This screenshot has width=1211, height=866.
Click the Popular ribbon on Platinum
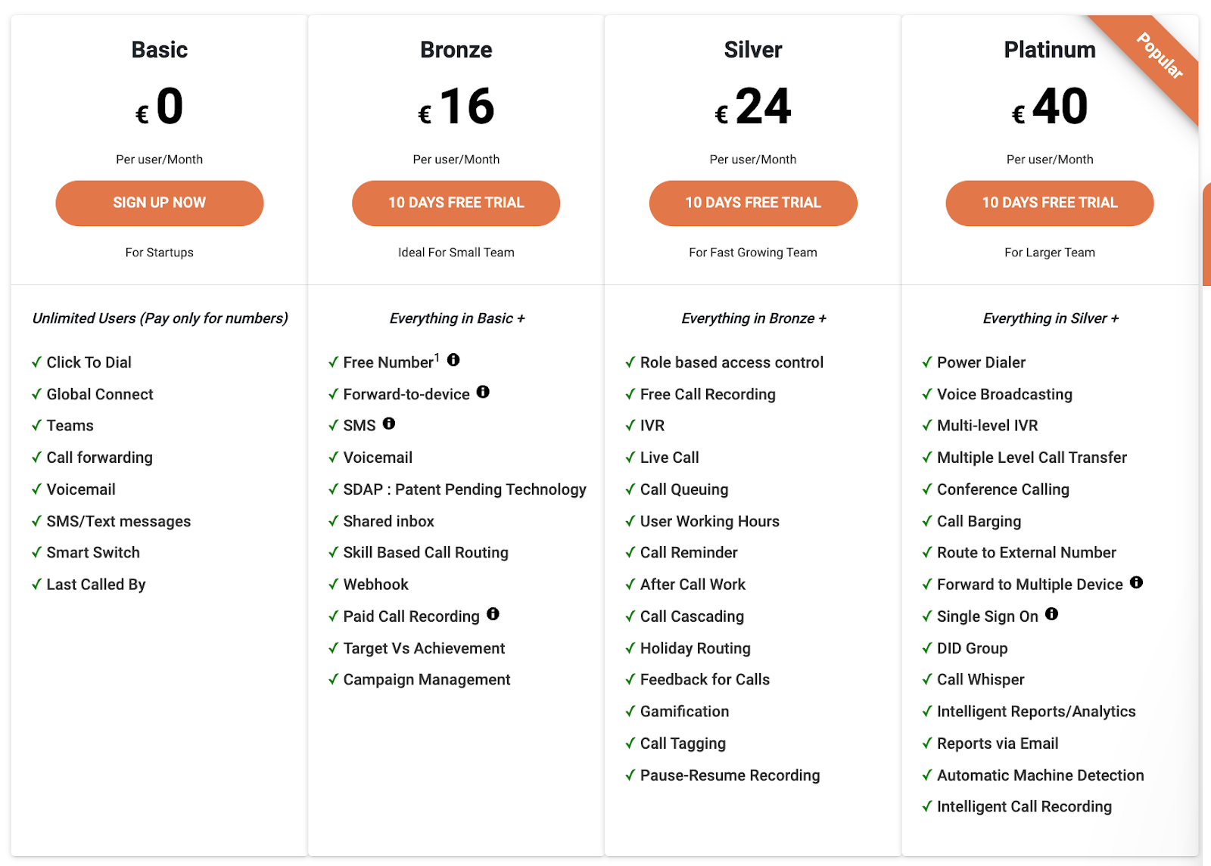tap(1160, 57)
